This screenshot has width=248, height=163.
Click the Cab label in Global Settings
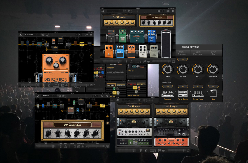[213, 99]
